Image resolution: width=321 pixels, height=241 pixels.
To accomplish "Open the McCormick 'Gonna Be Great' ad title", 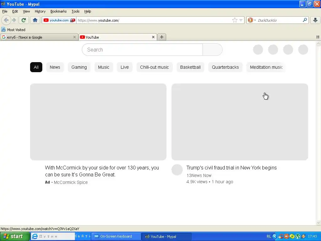I will pyautogui.click(x=102, y=171).
